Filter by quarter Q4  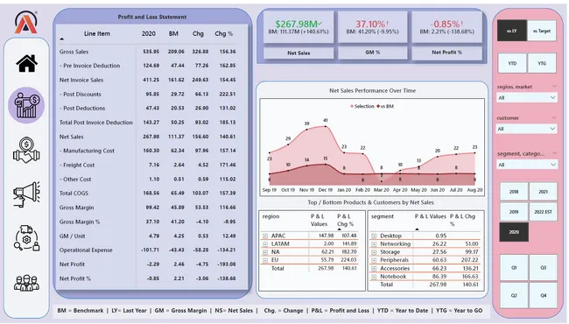pyautogui.click(x=544, y=295)
